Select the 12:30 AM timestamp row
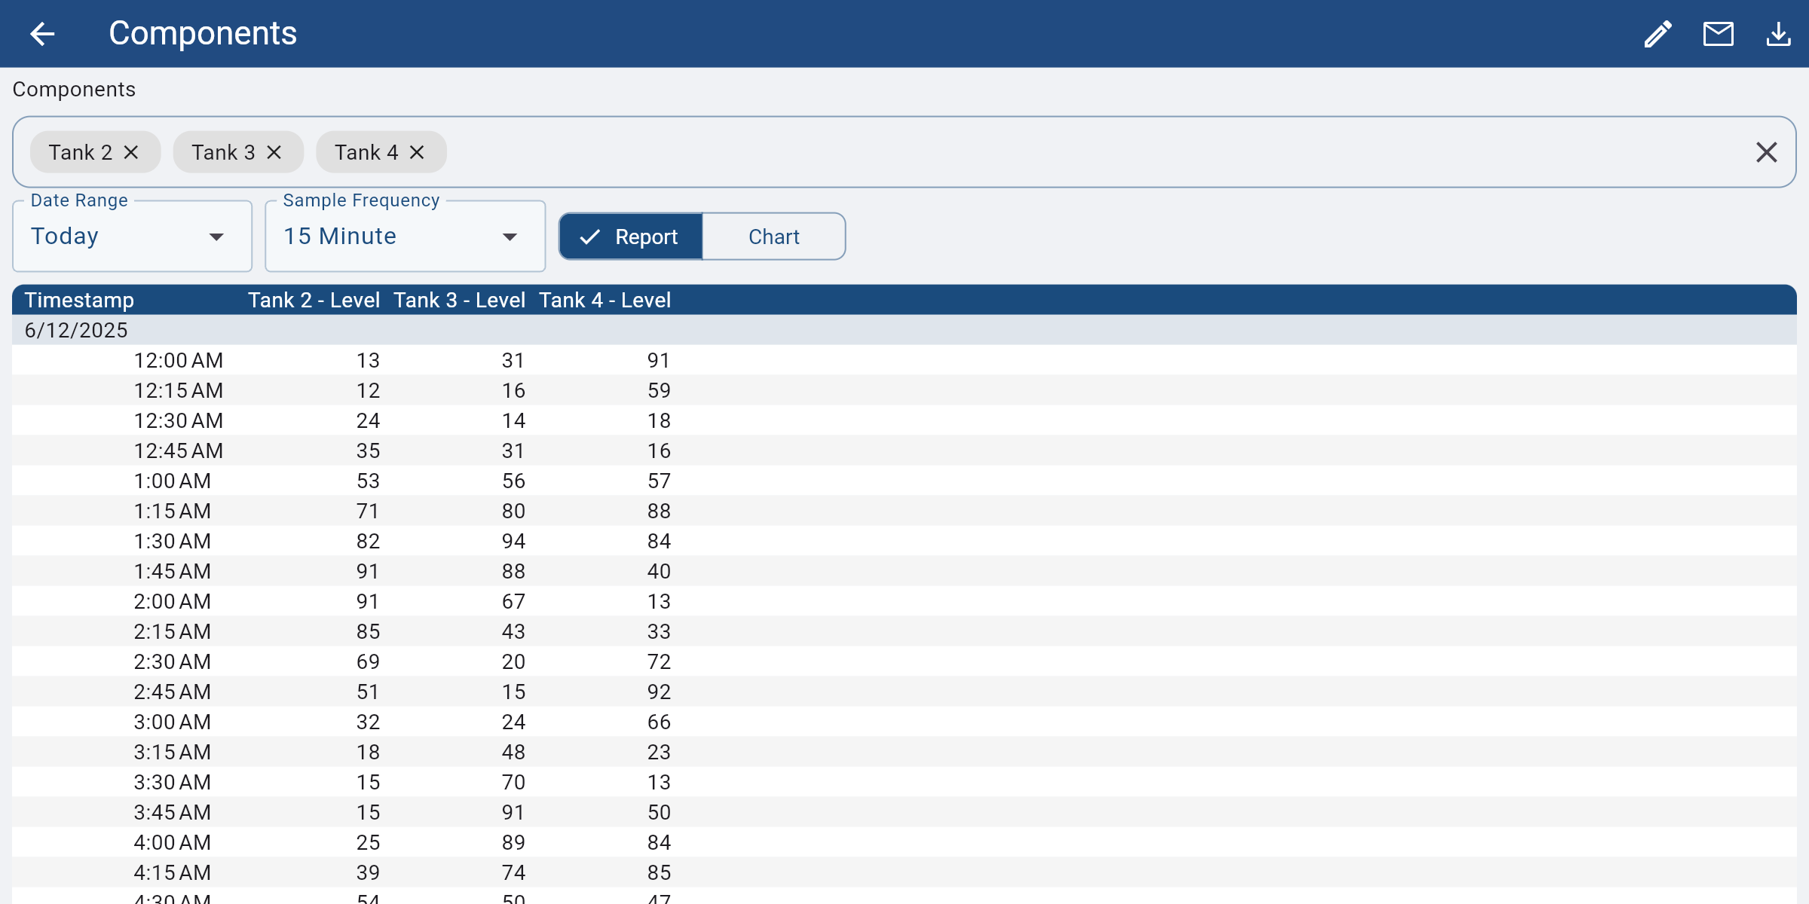The image size is (1809, 904). pos(904,420)
